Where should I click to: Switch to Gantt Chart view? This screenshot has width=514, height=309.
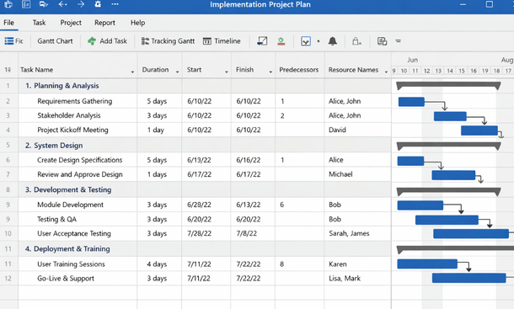coord(55,41)
